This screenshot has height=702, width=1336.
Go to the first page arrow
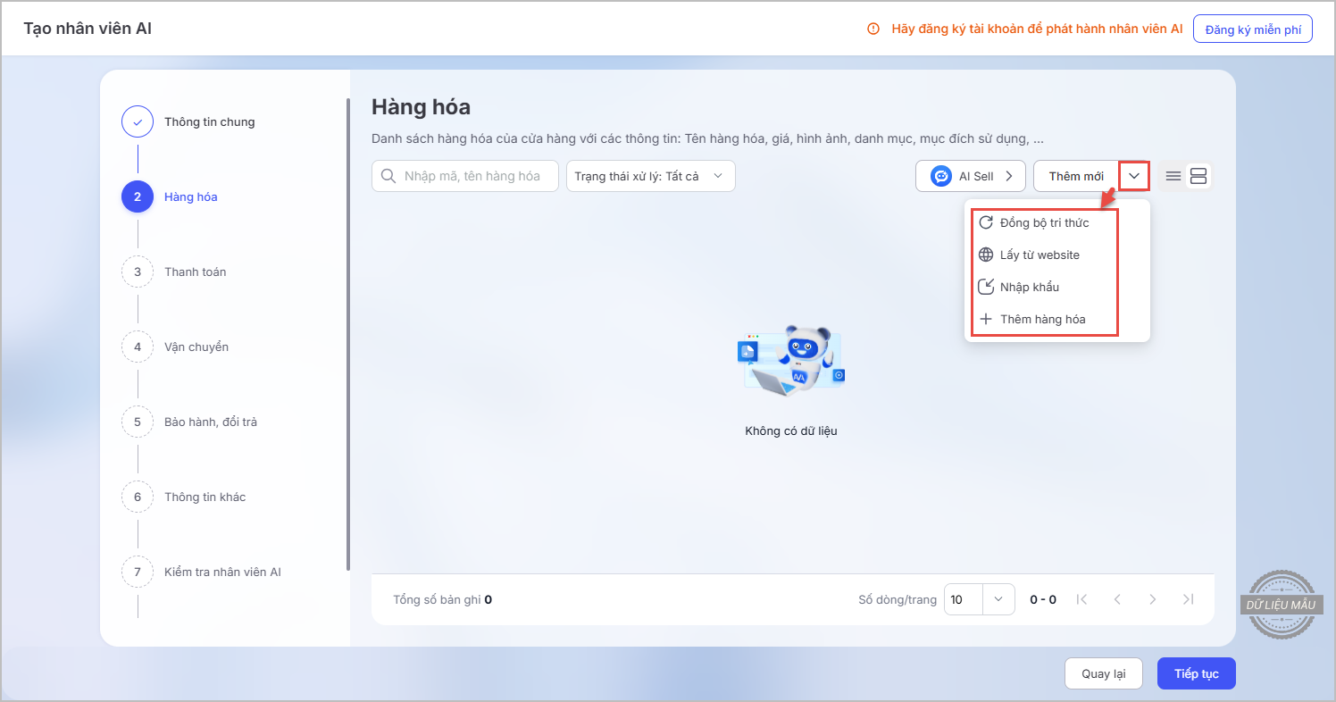click(1081, 599)
